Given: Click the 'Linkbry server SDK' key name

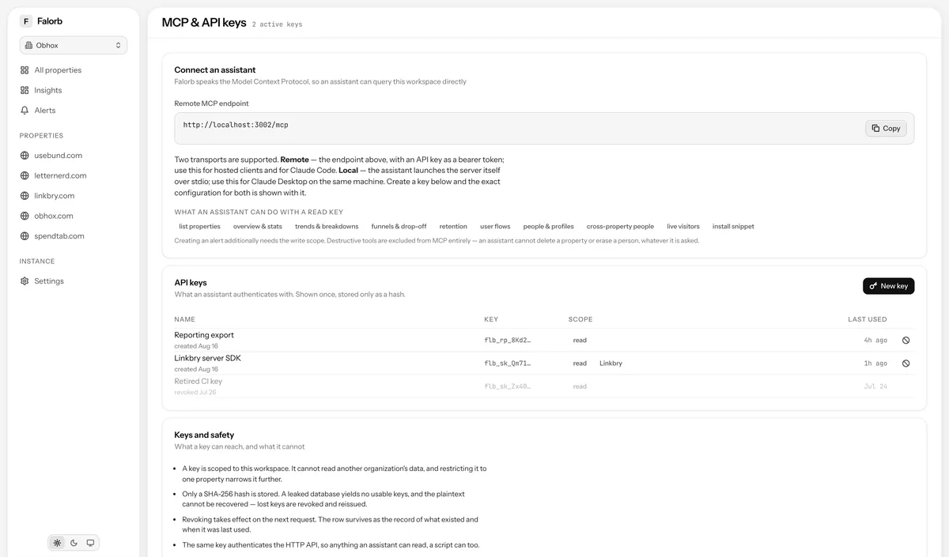Looking at the screenshot, I should pos(208,358).
